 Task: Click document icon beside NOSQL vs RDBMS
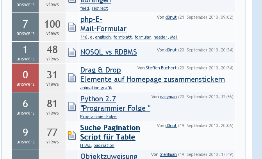coord(72,52)
